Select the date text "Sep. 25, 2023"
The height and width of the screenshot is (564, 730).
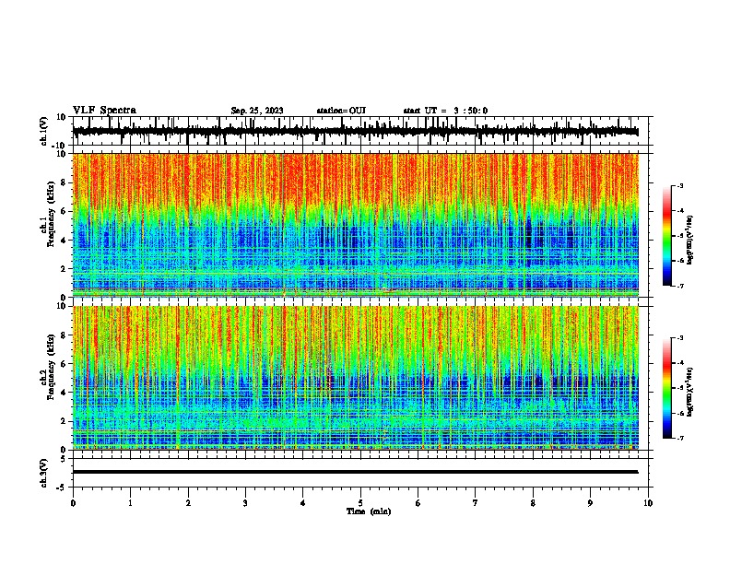pyautogui.click(x=257, y=111)
